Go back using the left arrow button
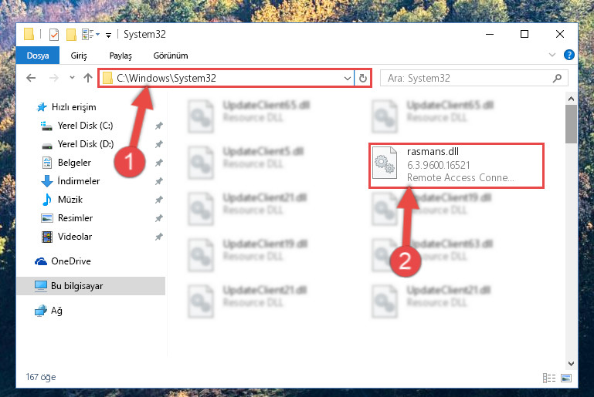This screenshot has width=594, height=397. (x=31, y=78)
